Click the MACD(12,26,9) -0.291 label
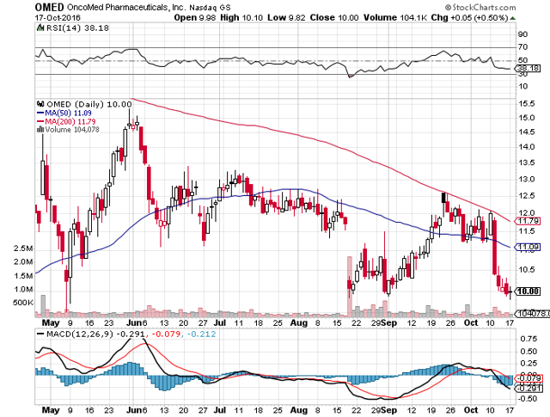 pyautogui.click(x=95, y=334)
